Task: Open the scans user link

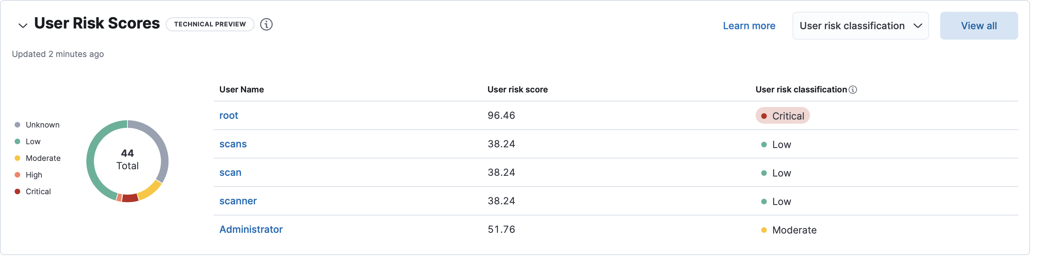Action: tap(233, 144)
